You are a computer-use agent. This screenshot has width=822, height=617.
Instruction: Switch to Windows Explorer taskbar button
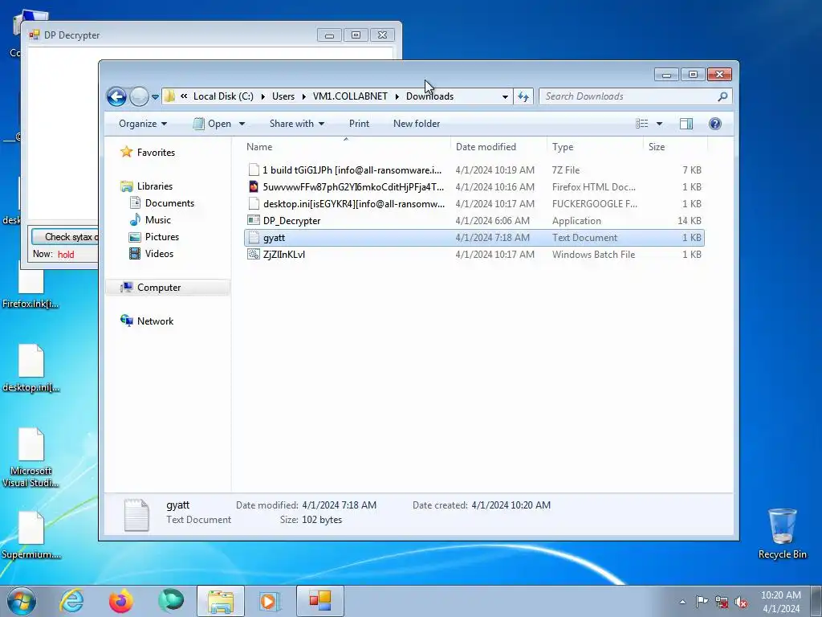click(221, 601)
